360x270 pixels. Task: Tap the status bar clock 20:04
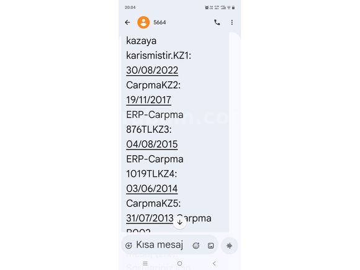coord(130,7)
